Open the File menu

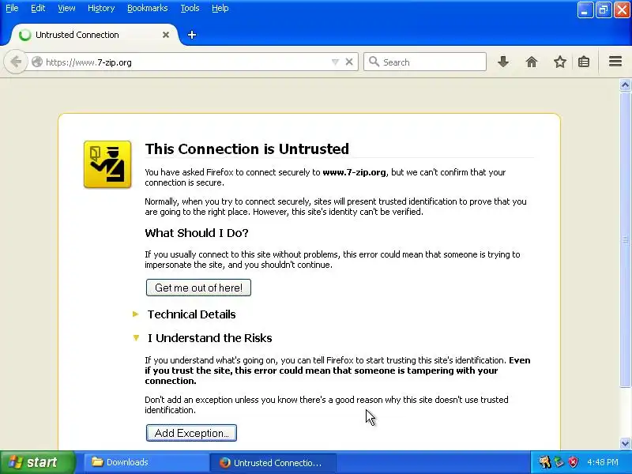12,8
